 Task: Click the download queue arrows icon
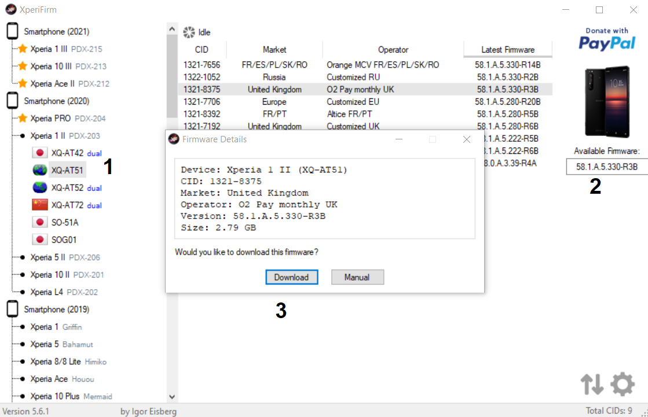tap(592, 383)
